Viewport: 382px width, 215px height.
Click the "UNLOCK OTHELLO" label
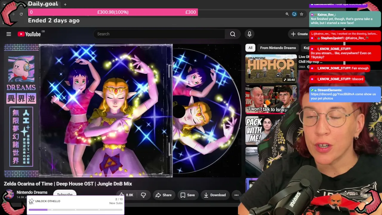click(48, 201)
